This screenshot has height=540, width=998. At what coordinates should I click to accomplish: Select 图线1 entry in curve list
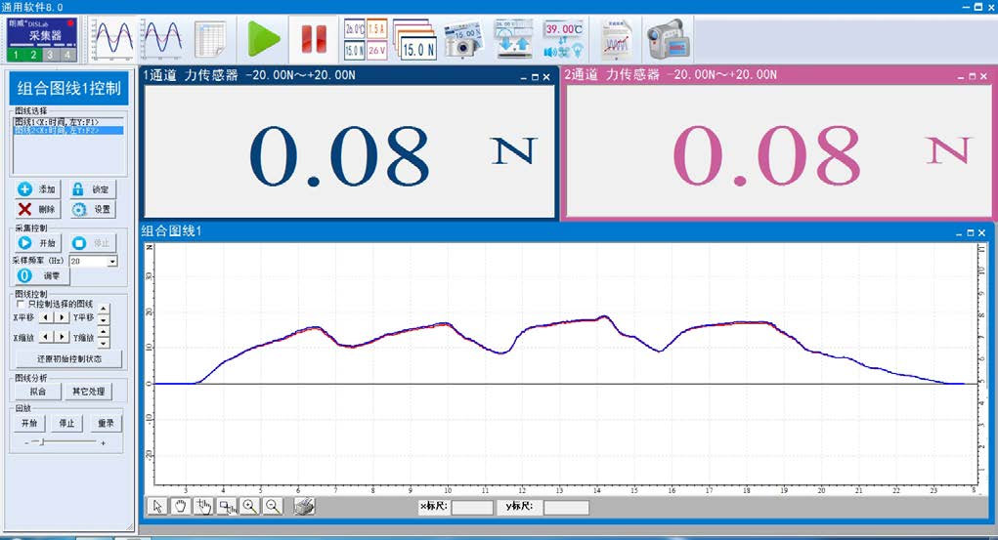[x=57, y=122]
